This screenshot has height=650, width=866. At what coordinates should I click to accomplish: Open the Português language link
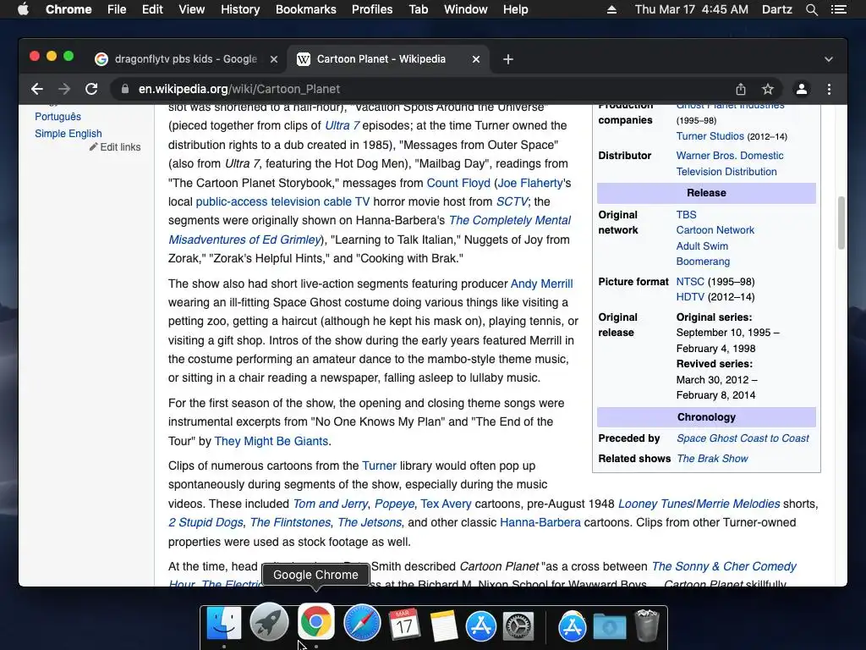[x=58, y=117]
